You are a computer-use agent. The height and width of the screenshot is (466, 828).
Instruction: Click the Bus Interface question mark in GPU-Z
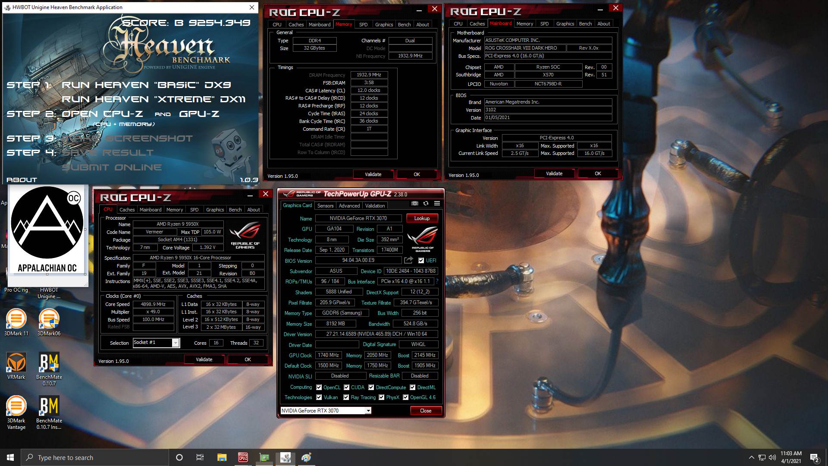[437, 281]
